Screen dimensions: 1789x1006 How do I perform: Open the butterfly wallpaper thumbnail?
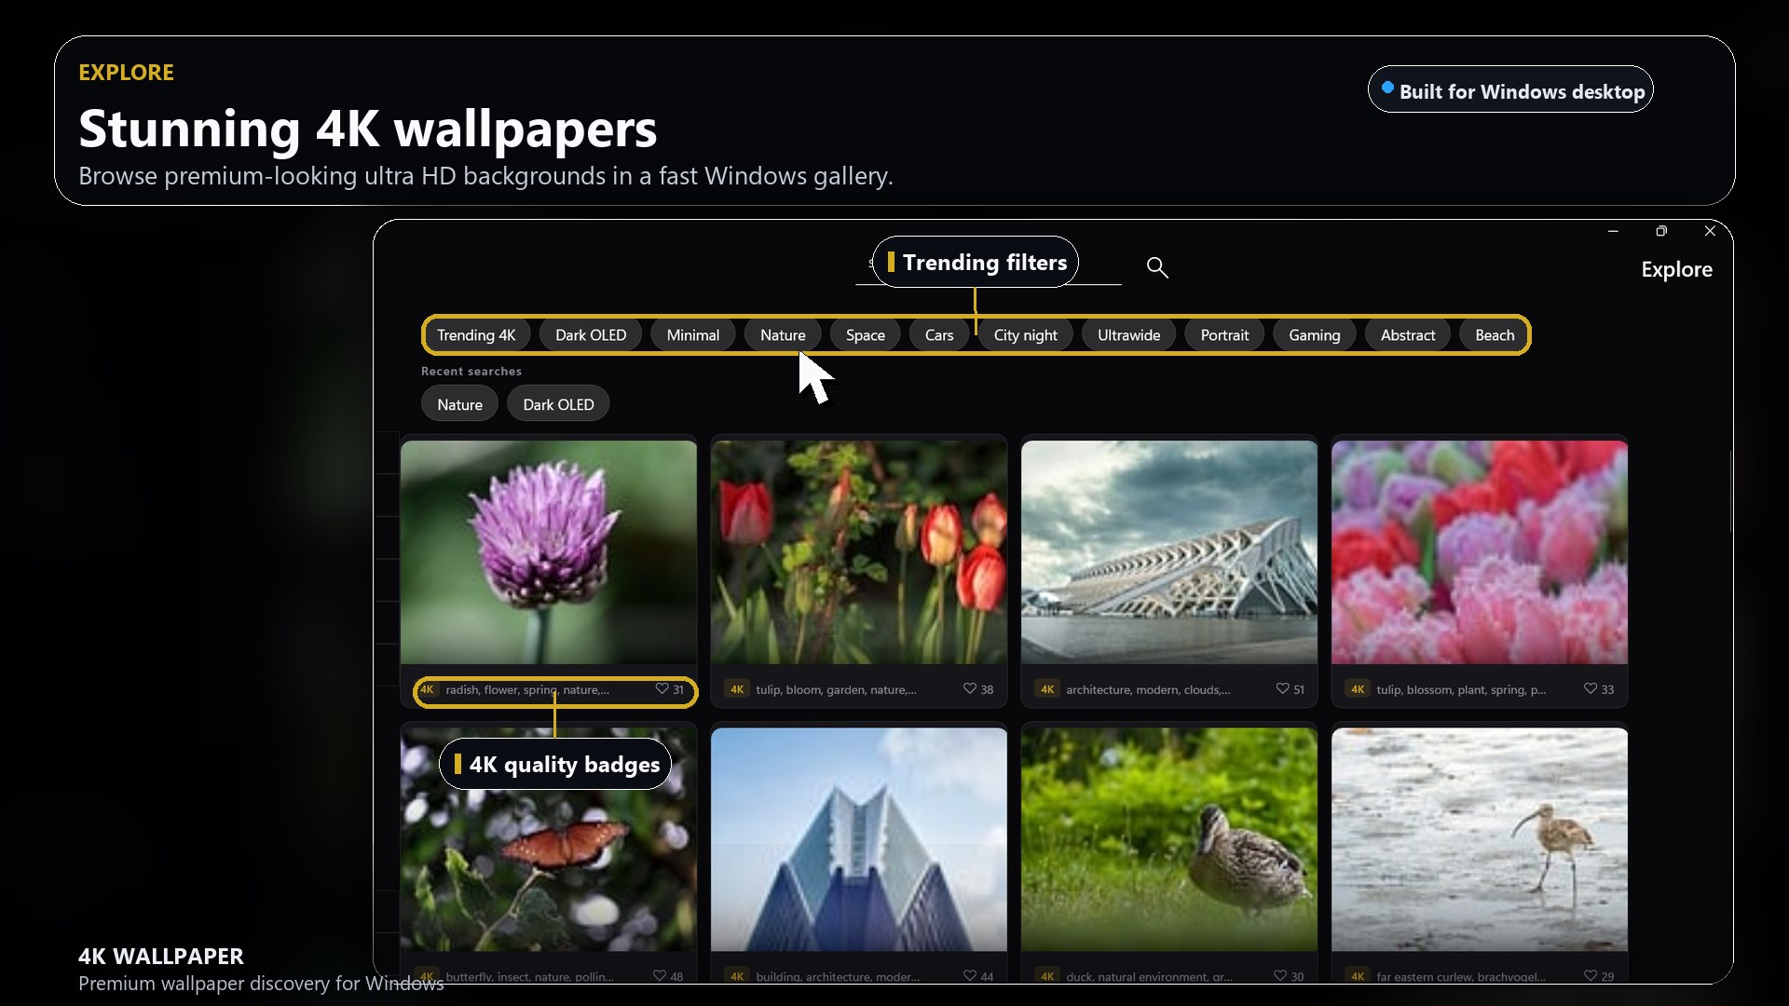click(549, 839)
